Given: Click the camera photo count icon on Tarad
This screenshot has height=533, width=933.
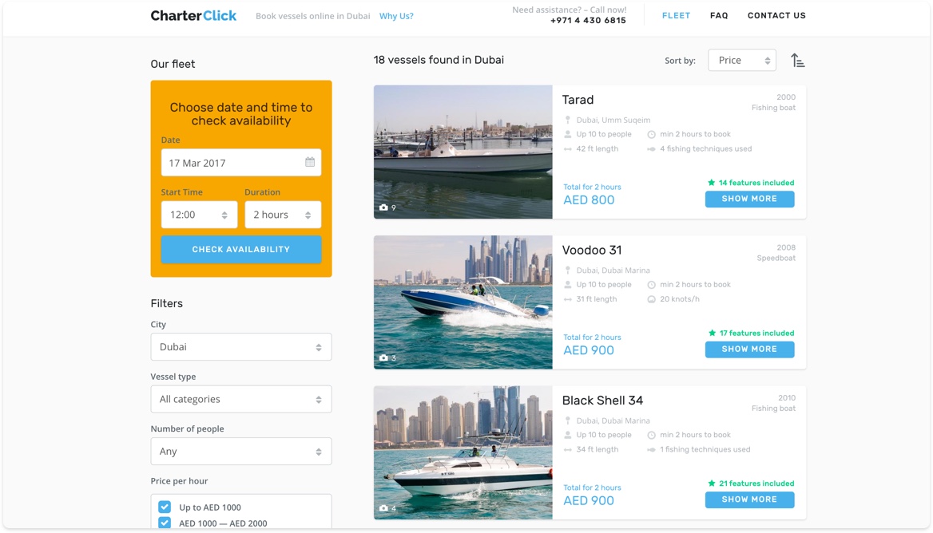Looking at the screenshot, I should coord(383,207).
